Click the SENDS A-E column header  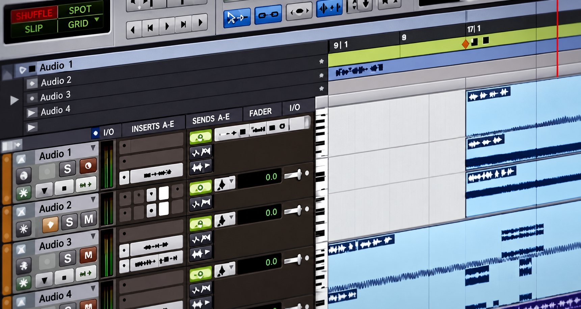[x=211, y=118]
